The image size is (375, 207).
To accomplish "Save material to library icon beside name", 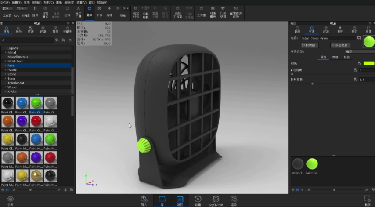I will (x=359, y=38).
